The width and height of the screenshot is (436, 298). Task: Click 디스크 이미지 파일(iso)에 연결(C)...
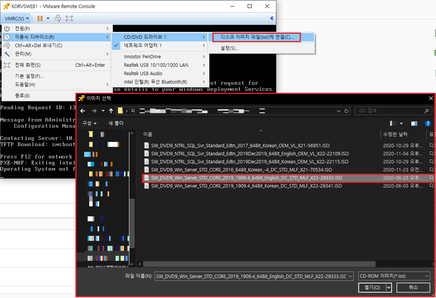pos(257,37)
